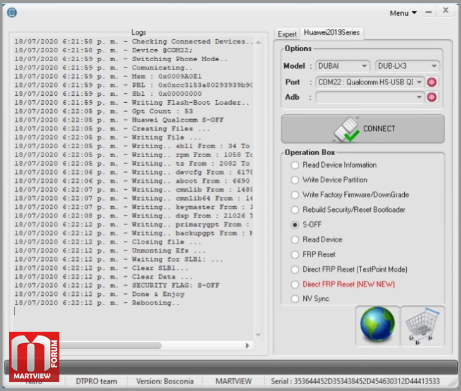461x391 pixels.
Task: Open the DUB-LX3 variant dropdown
Action: pyautogui.click(x=407, y=66)
